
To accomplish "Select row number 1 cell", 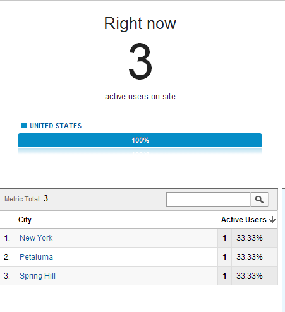I will [x=7, y=238].
